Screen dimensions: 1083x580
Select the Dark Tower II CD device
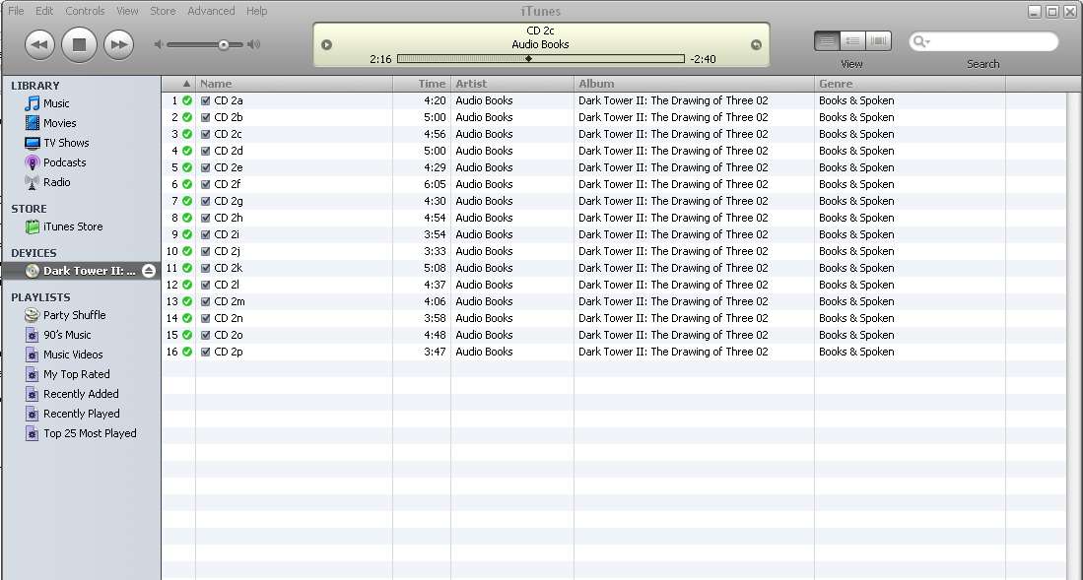(81, 271)
